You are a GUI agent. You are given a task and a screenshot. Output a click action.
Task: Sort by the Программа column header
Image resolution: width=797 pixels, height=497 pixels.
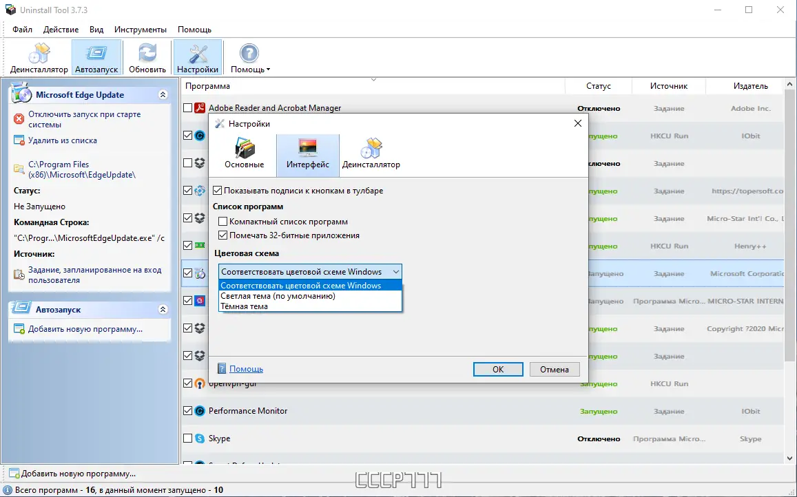(x=373, y=86)
